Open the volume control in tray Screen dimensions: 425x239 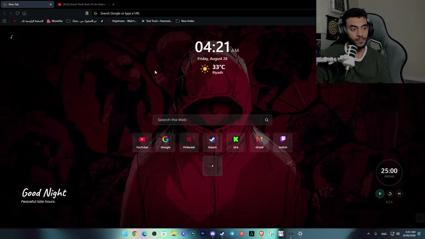pos(398,234)
